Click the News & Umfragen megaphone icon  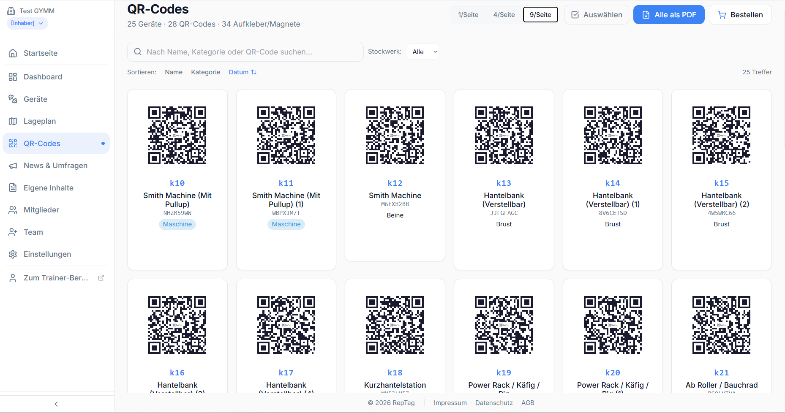tap(13, 166)
